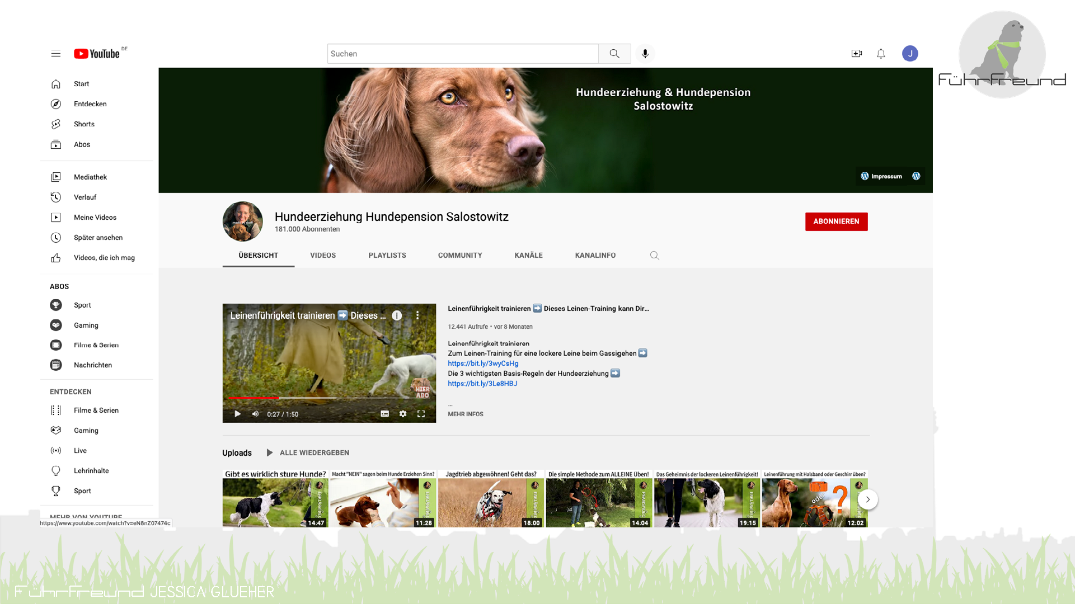Activate voice search microphone

[645, 54]
